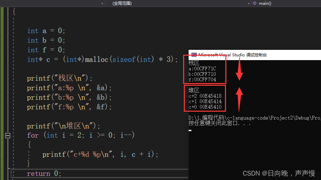Screen dimensions: 321x180
Task: Place cursor on 'int f = 0;' line
Action: tap(46, 50)
